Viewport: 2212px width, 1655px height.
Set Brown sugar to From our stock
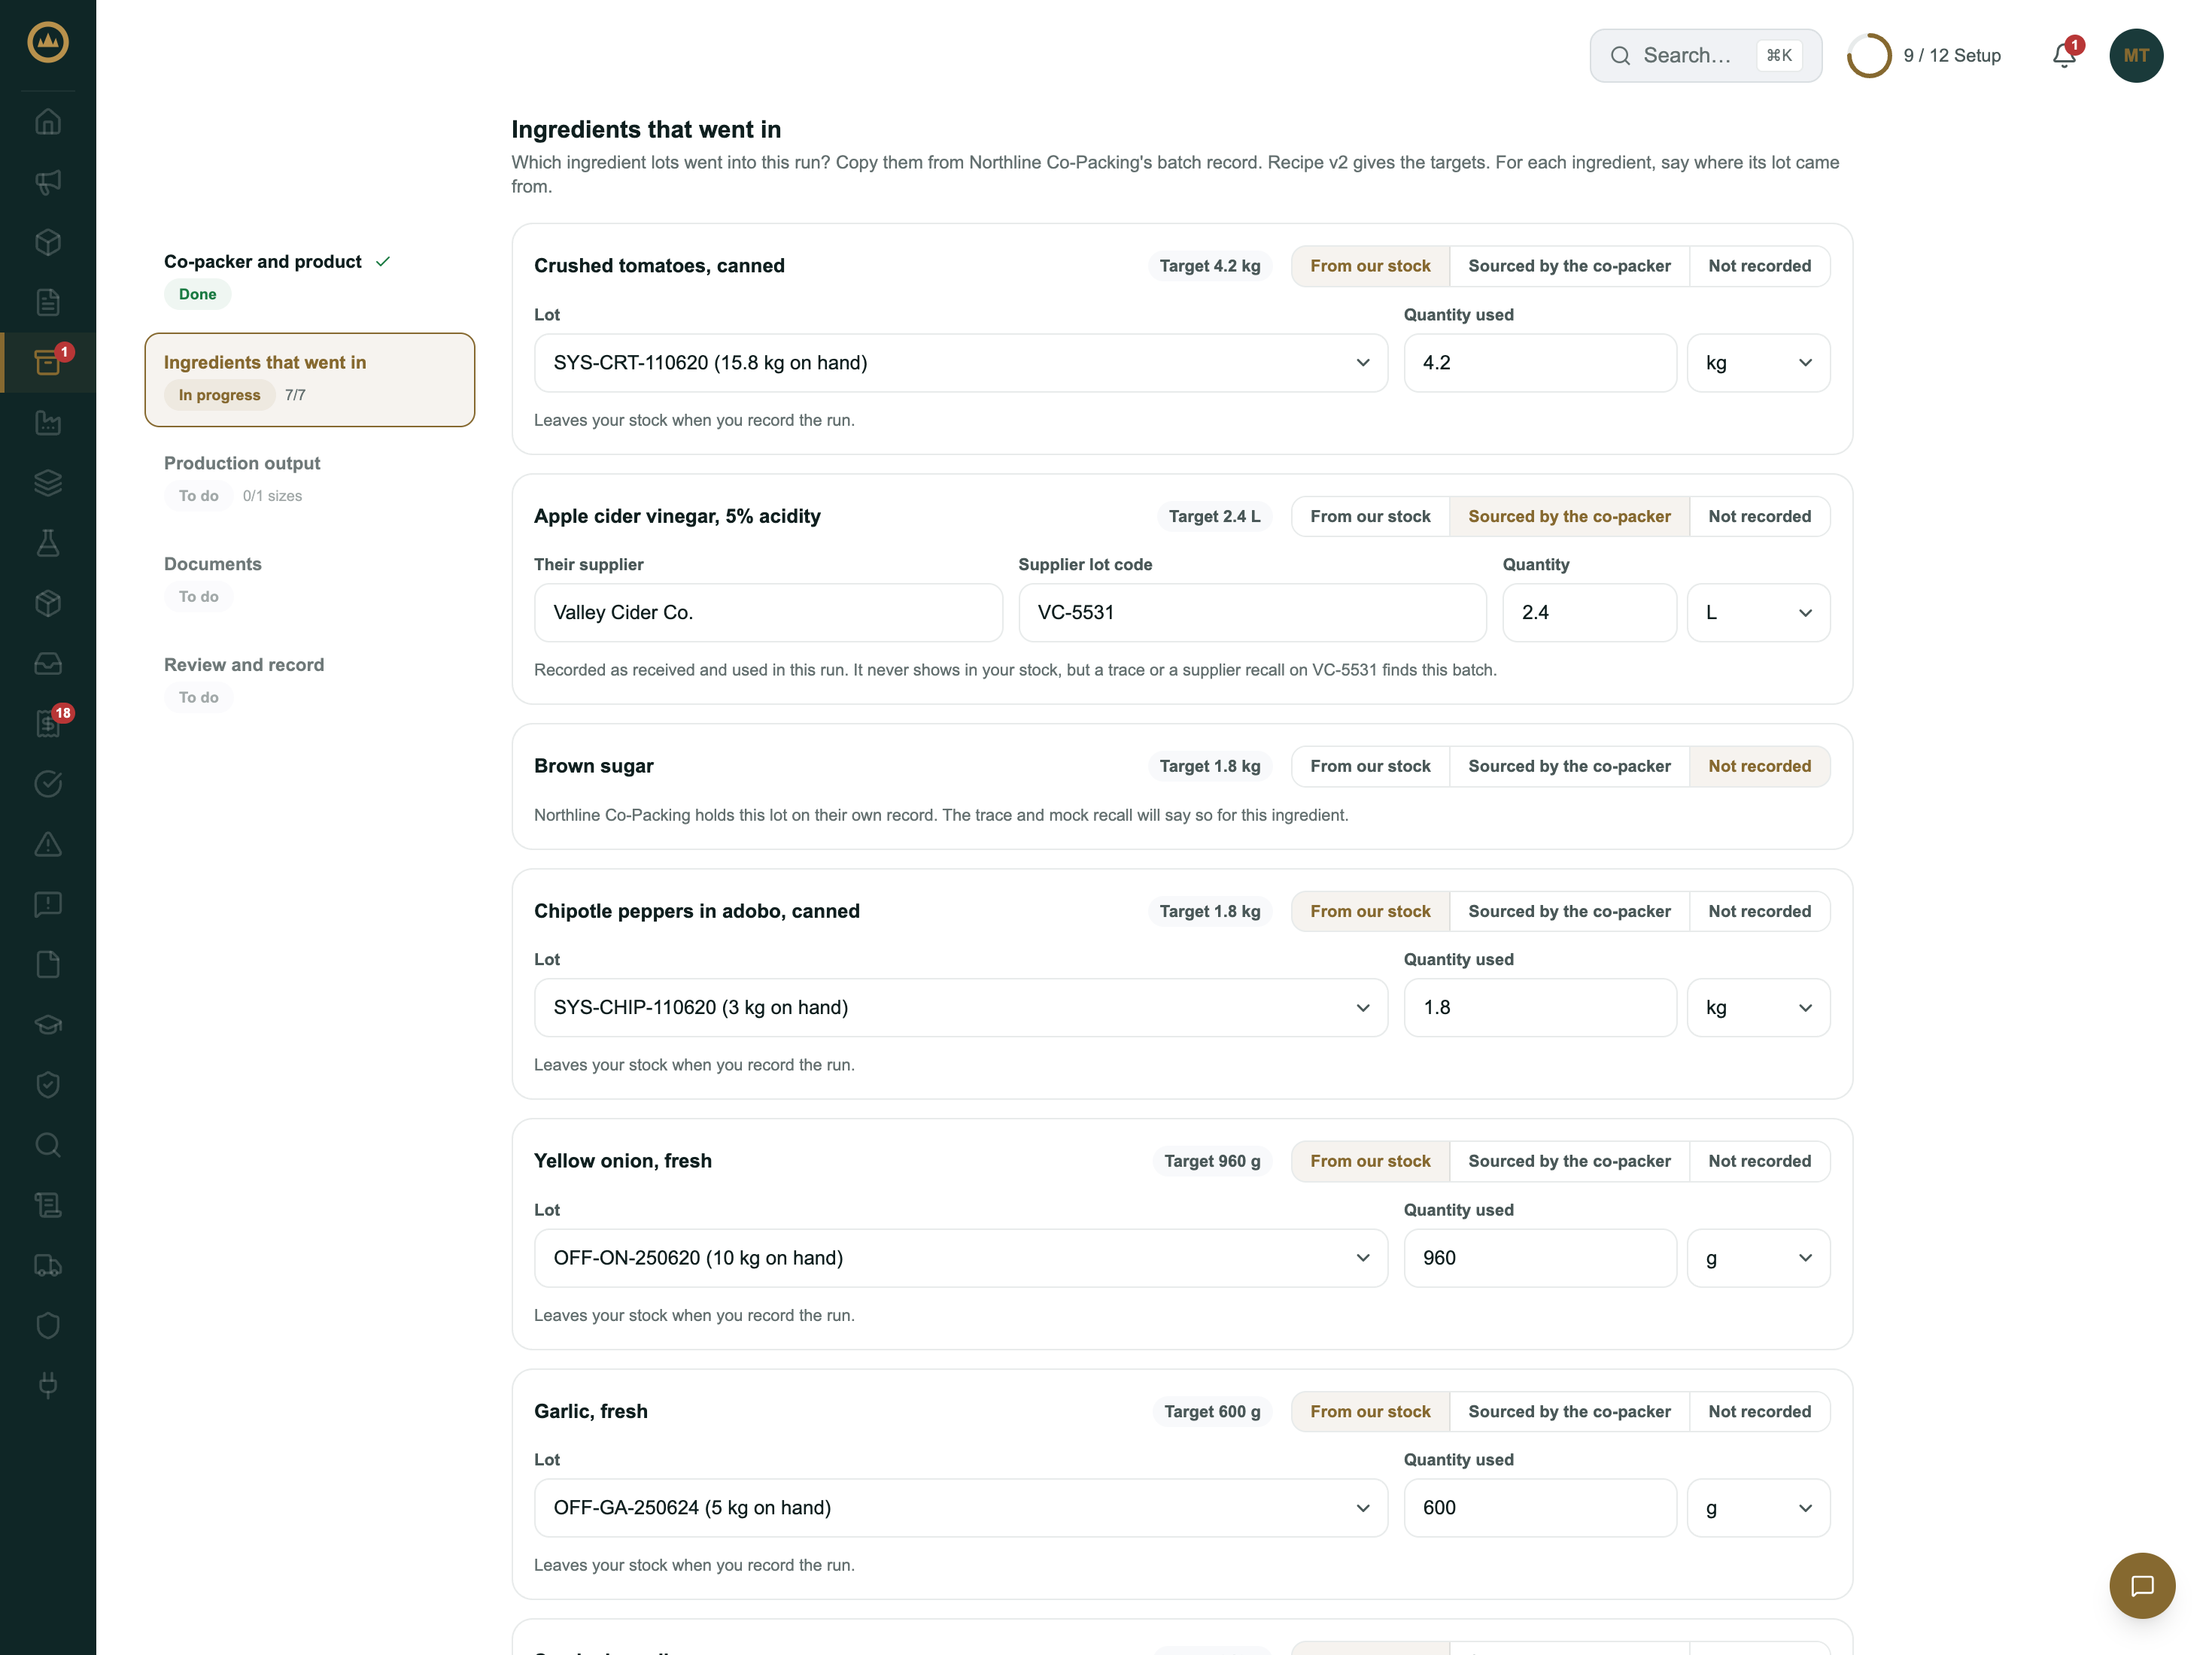point(1370,766)
